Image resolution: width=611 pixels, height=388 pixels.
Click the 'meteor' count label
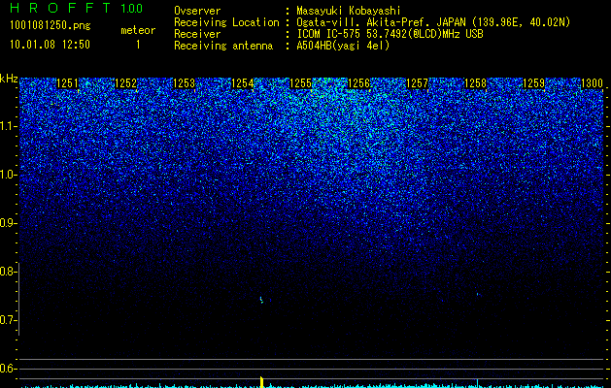click(138, 30)
